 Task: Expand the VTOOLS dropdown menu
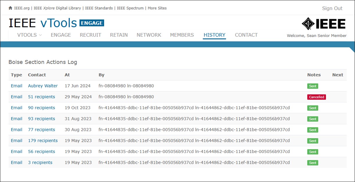tap(29, 35)
